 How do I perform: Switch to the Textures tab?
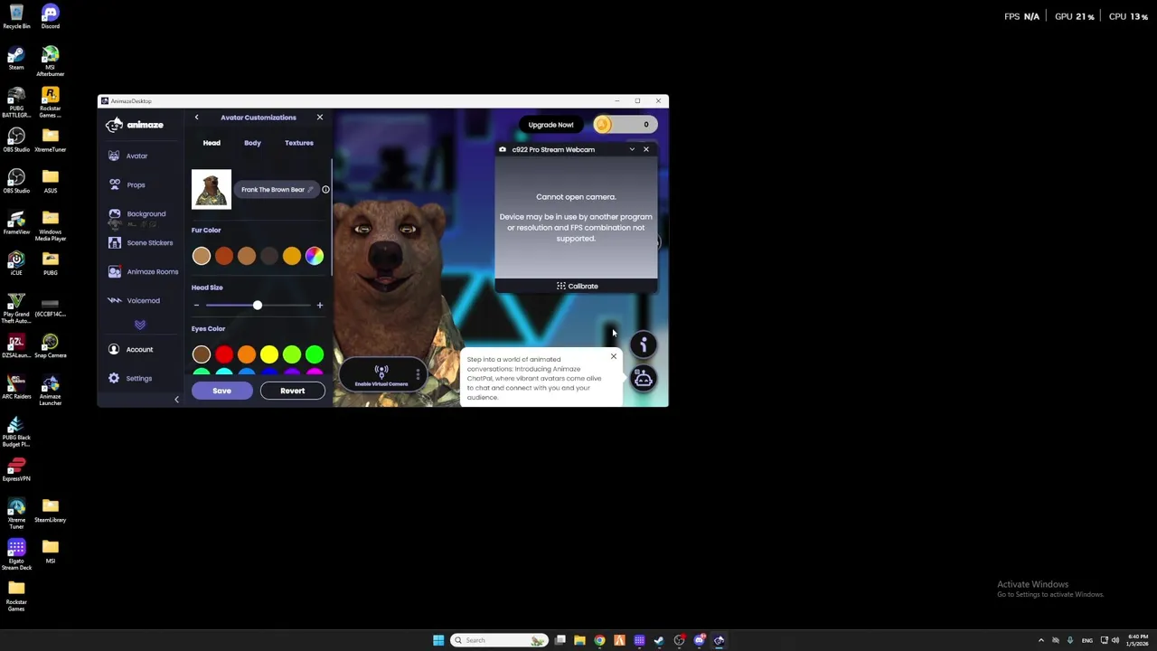pos(299,143)
